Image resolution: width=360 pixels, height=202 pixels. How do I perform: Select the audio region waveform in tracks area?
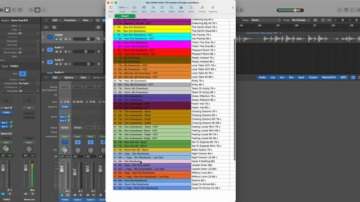coord(298,39)
